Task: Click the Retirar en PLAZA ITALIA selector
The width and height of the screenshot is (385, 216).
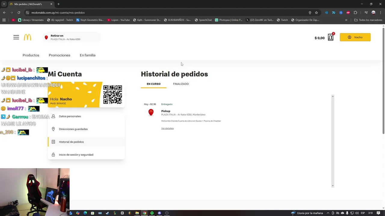Action: [x=71, y=37]
